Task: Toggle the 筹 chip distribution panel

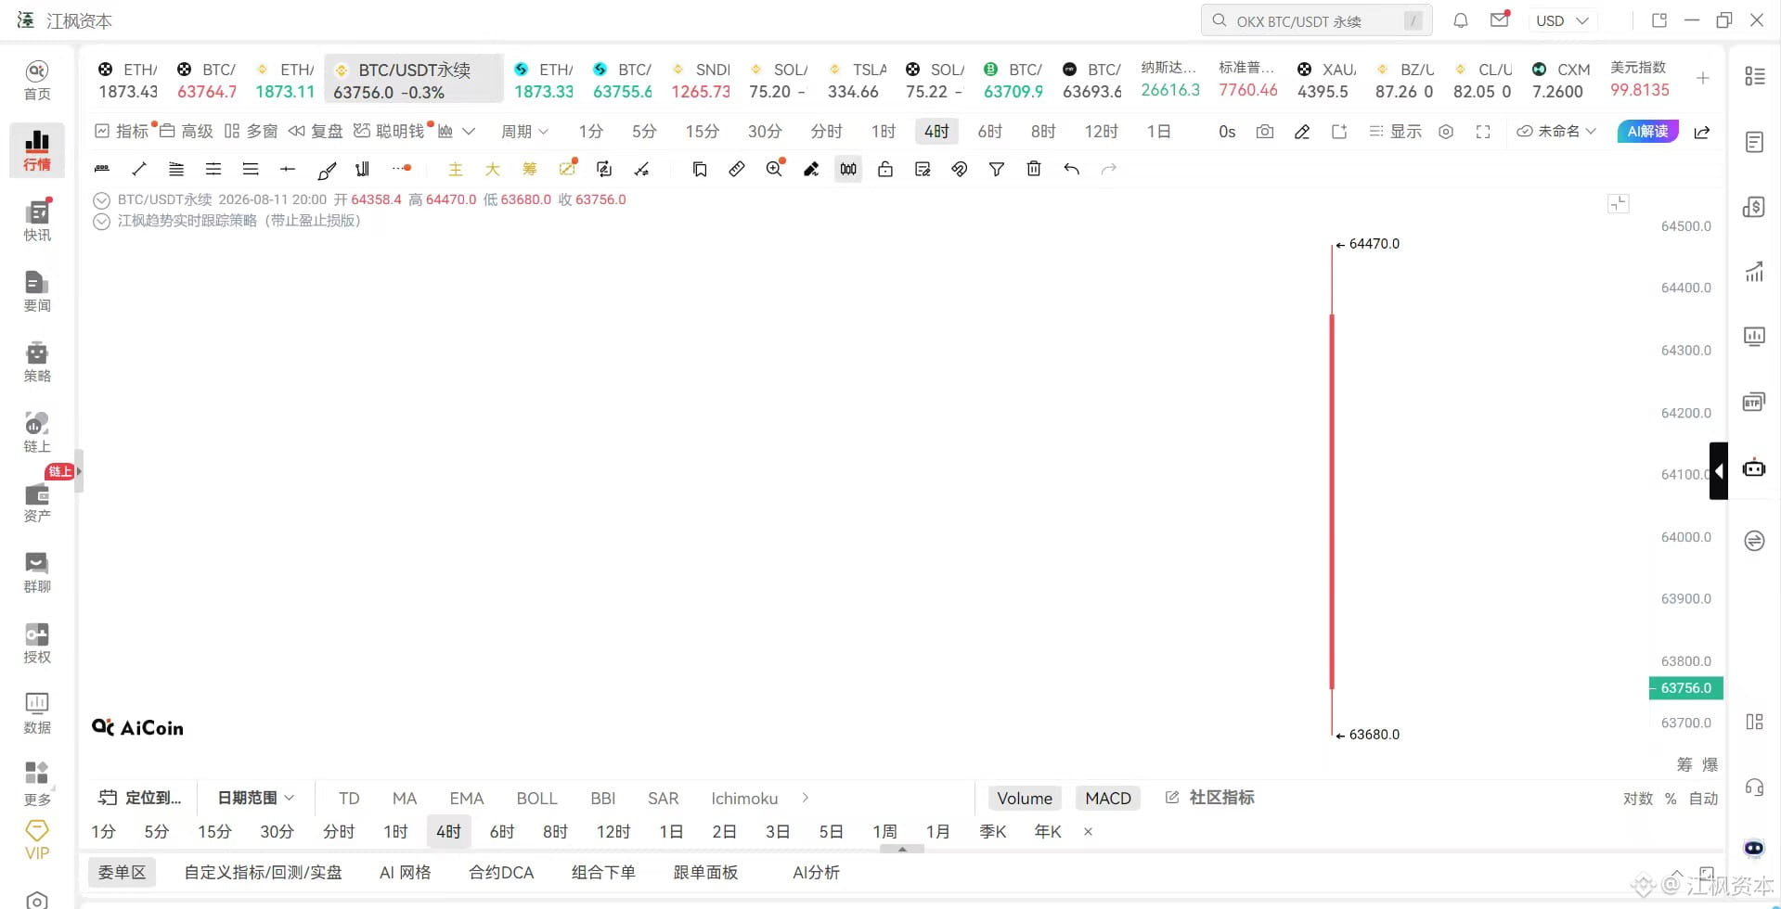Action: coord(1684,764)
